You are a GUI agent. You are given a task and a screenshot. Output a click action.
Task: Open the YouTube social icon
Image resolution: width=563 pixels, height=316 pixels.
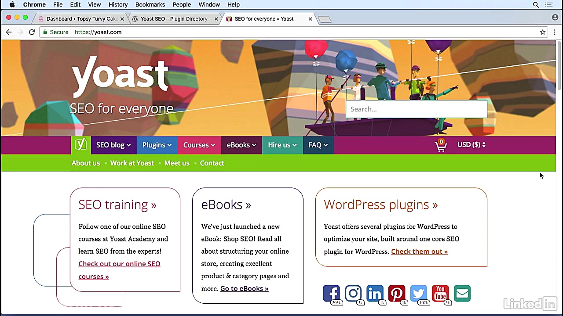pos(440,294)
